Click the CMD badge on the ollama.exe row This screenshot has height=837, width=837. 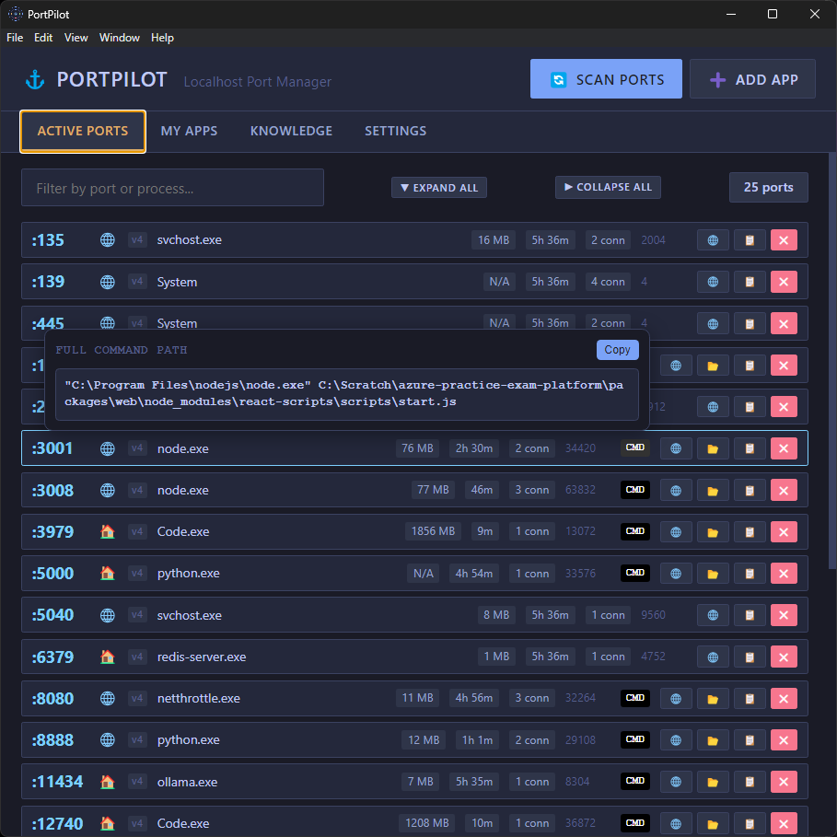click(634, 781)
